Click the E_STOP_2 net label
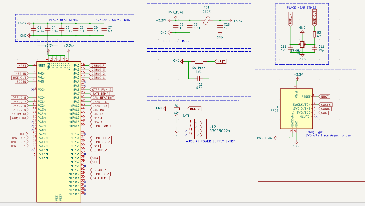 click(x=99, y=150)
